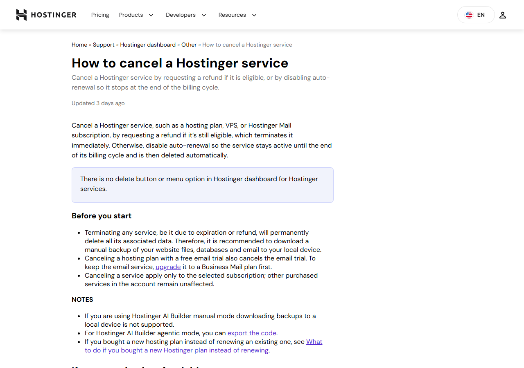
Task: Click the 'There is no delete button' notice
Action: click(x=203, y=185)
